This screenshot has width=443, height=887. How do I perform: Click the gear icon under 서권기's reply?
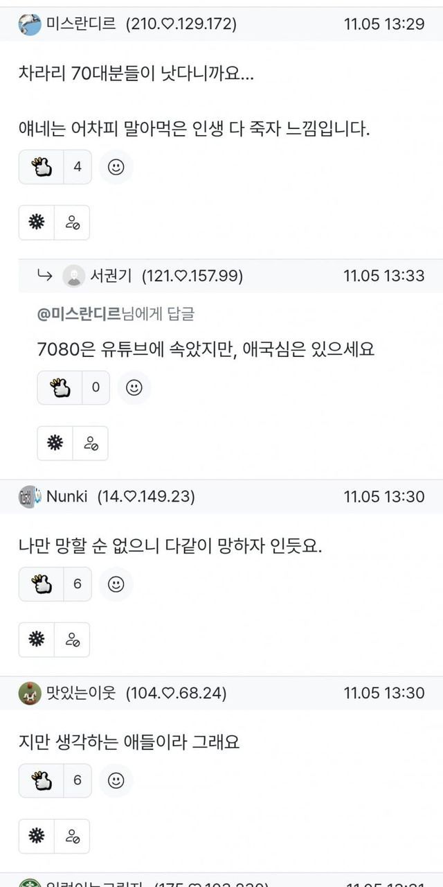(55, 443)
